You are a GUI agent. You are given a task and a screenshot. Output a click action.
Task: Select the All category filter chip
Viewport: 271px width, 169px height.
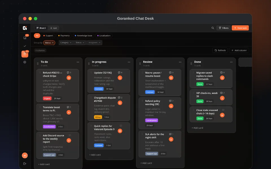(x=37, y=35)
